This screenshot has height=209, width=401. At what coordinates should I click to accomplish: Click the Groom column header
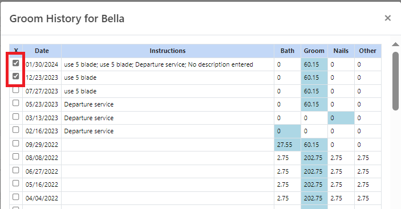pyautogui.click(x=314, y=51)
